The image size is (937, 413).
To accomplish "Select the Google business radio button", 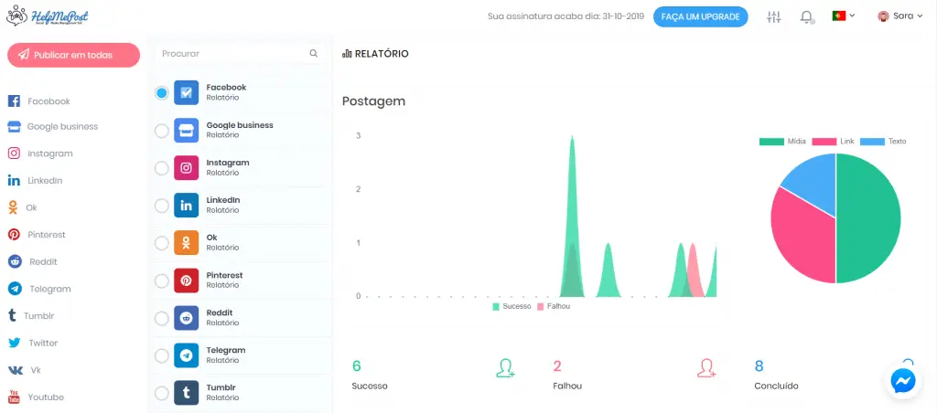I will (x=162, y=131).
